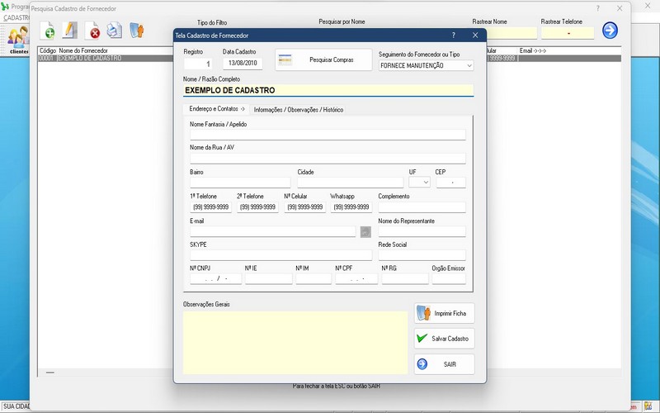Click the Nome do Fornecedor column header
660x413 pixels.
[x=83, y=50]
